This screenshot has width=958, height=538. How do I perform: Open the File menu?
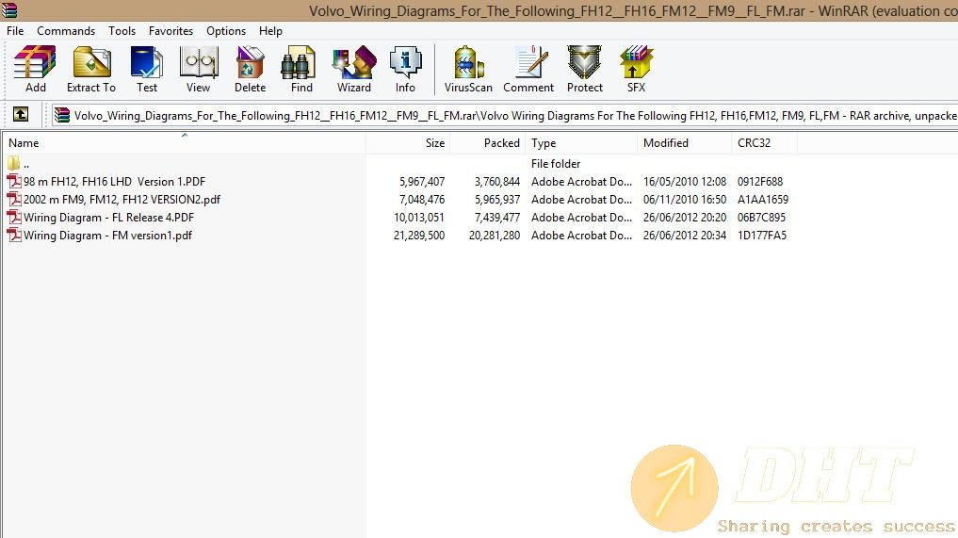tap(15, 30)
